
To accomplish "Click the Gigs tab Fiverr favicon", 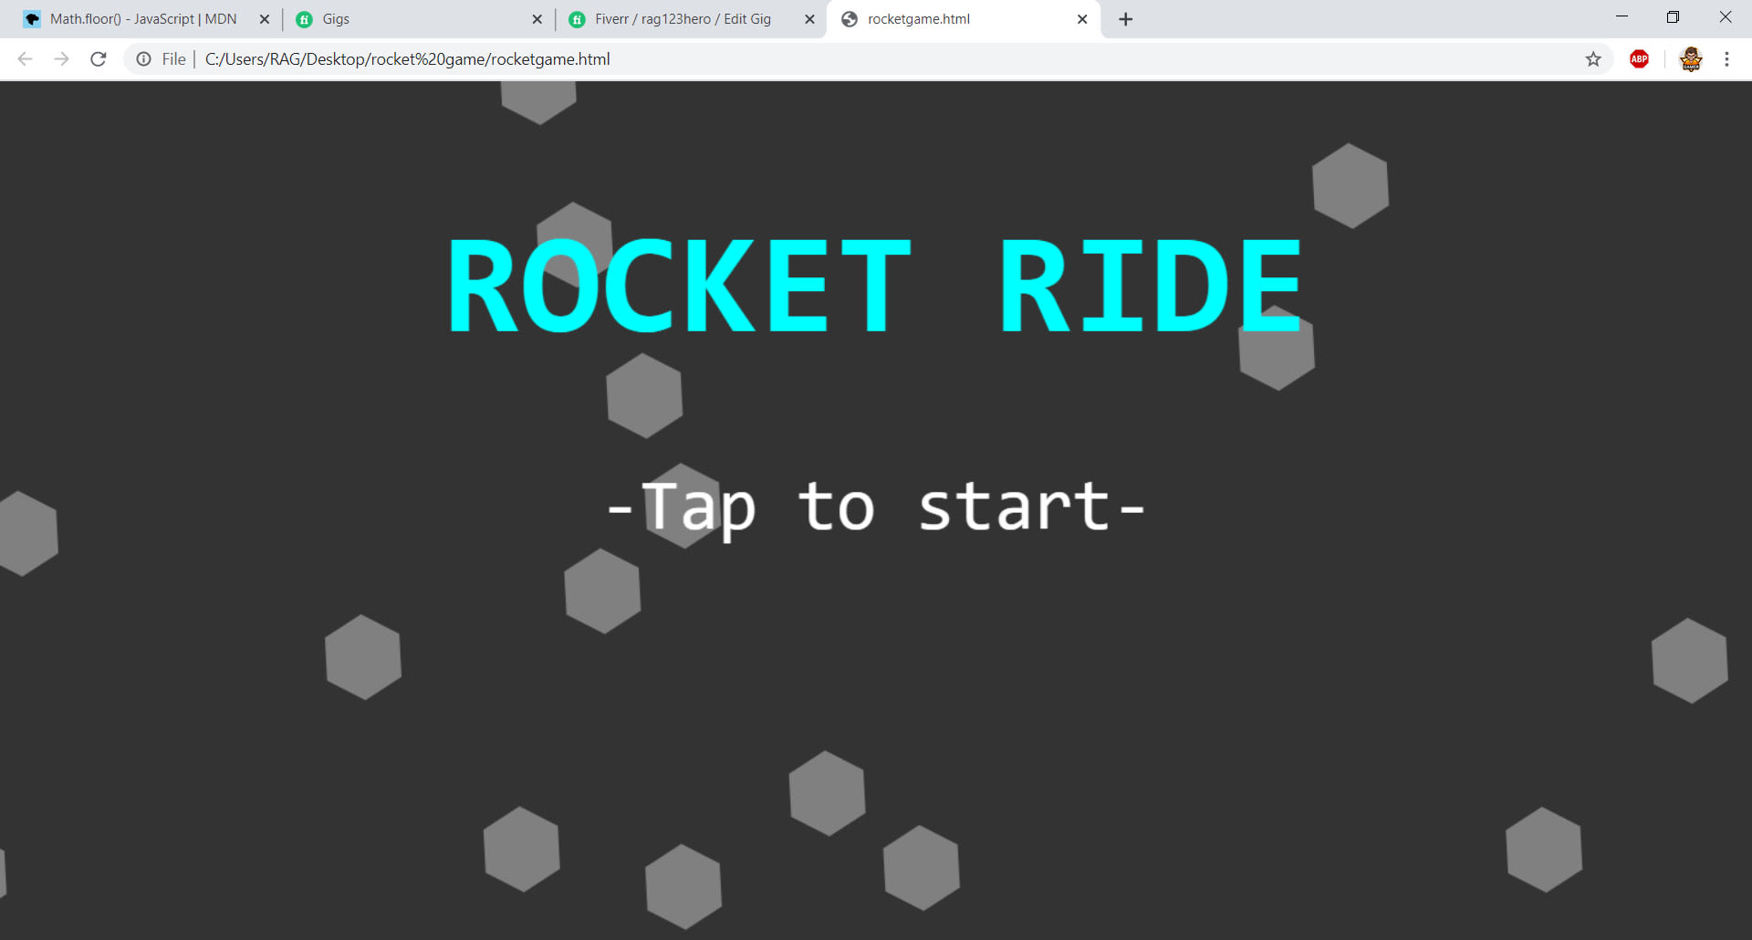I will point(305,19).
